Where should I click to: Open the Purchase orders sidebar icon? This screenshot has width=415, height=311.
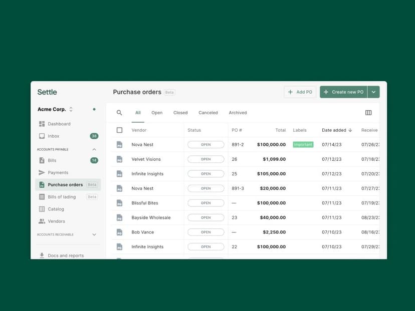(x=42, y=184)
